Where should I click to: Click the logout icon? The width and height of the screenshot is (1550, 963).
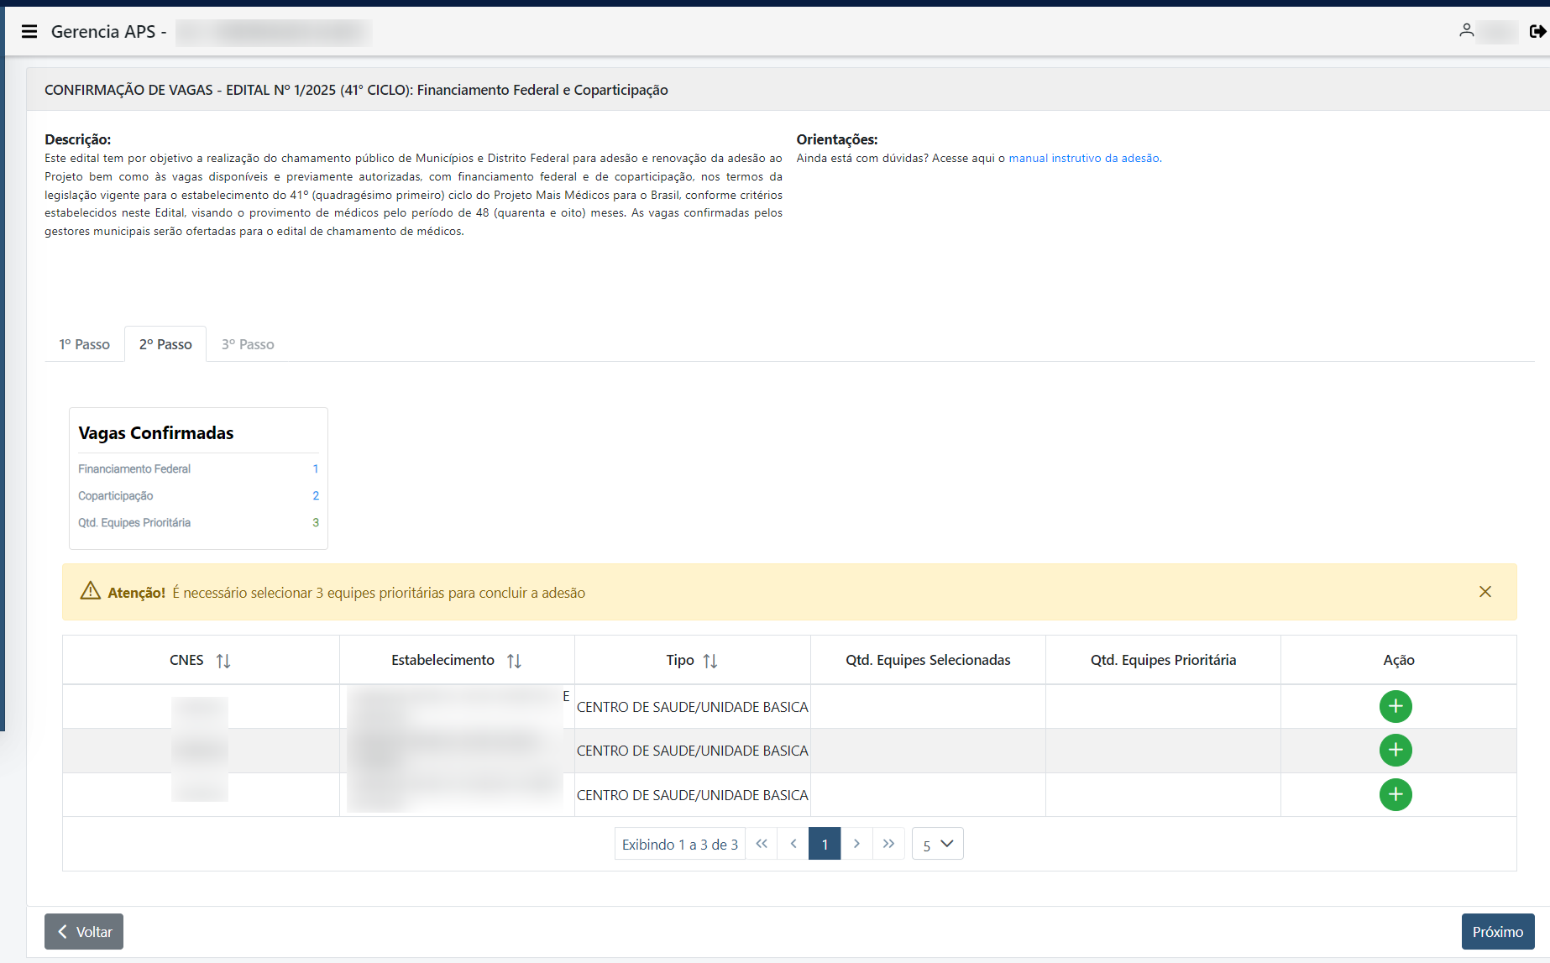pyautogui.click(x=1537, y=31)
